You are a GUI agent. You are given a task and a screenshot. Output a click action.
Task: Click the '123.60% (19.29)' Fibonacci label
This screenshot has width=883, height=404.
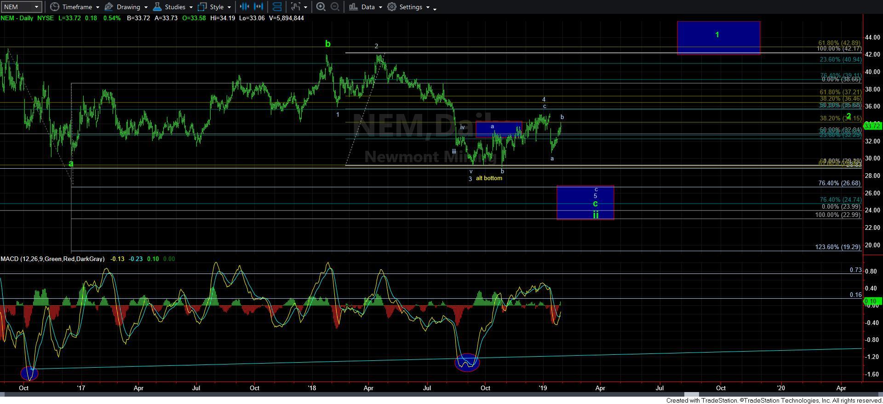(837, 247)
